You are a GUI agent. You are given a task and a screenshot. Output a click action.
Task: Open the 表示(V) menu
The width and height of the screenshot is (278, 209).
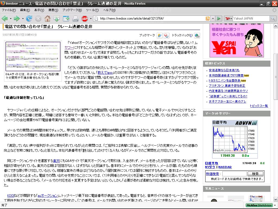click(x=39, y=10)
